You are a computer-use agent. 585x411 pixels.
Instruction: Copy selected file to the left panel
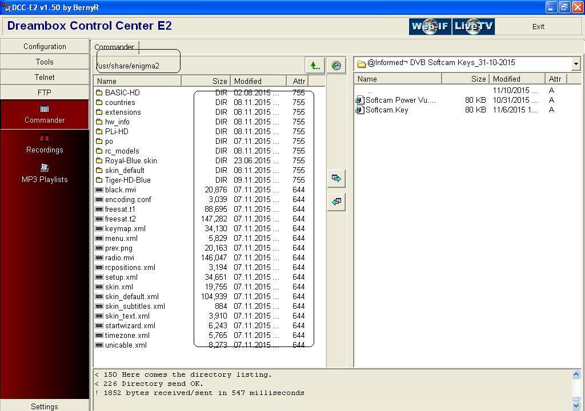(x=336, y=202)
